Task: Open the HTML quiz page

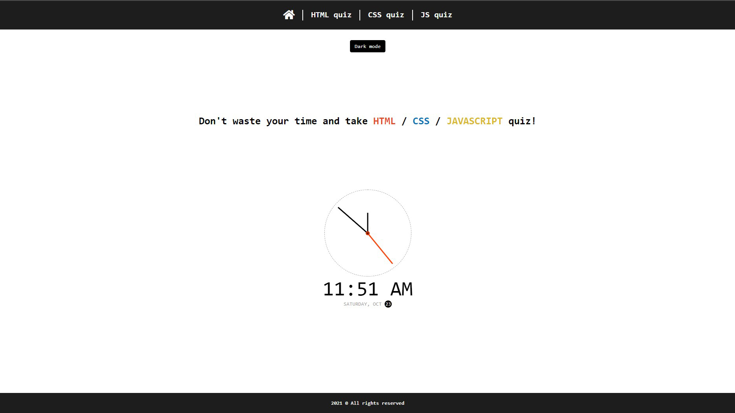Action: coord(331,15)
